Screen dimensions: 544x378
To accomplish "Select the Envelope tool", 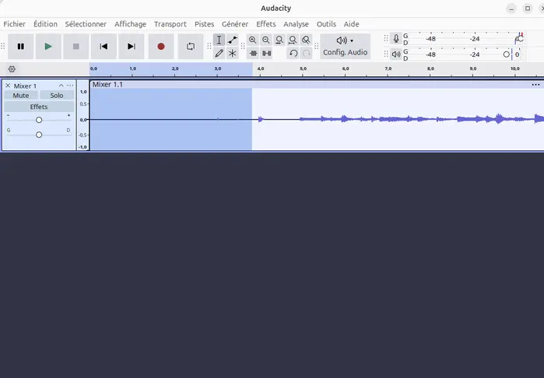I will pyautogui.click(x=233, y=40).
